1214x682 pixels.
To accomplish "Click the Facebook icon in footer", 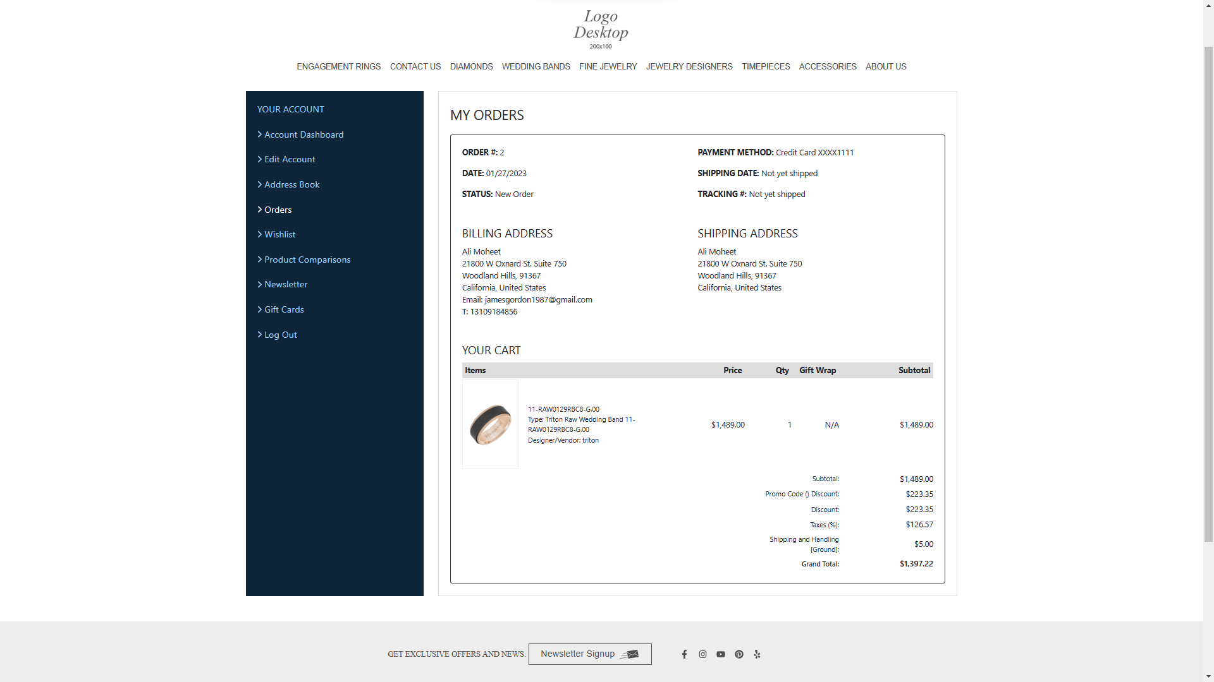I will [x=684, y=654].
